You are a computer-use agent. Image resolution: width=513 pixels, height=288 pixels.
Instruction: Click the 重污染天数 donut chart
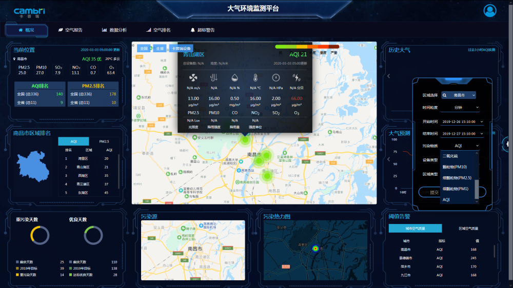click(x=40, y=235)
